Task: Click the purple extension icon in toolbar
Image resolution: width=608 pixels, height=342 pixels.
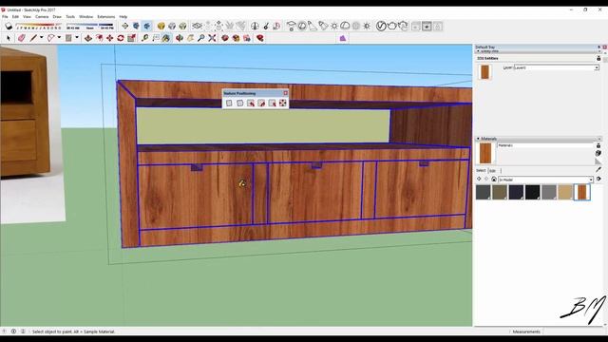Action: 343,38
